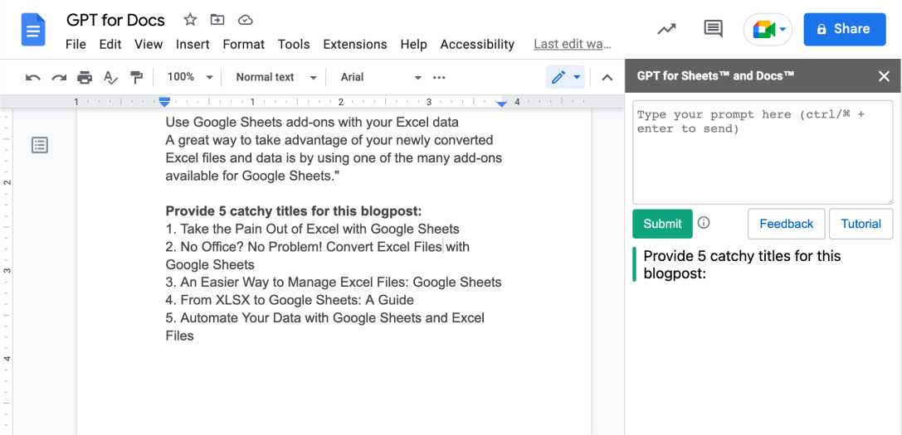This screenshot has width=902, height=435.
Task: Open the 100% zoom dropdown
Action: [x=190, y=77]
